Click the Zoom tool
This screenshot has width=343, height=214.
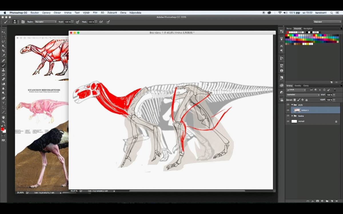(3, 122)
